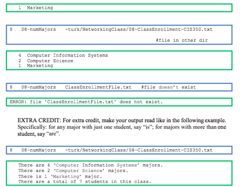Click the quoted word "is" in the paragraph
Viewport: 240px width, 187px height.
[x=147, y=127]
